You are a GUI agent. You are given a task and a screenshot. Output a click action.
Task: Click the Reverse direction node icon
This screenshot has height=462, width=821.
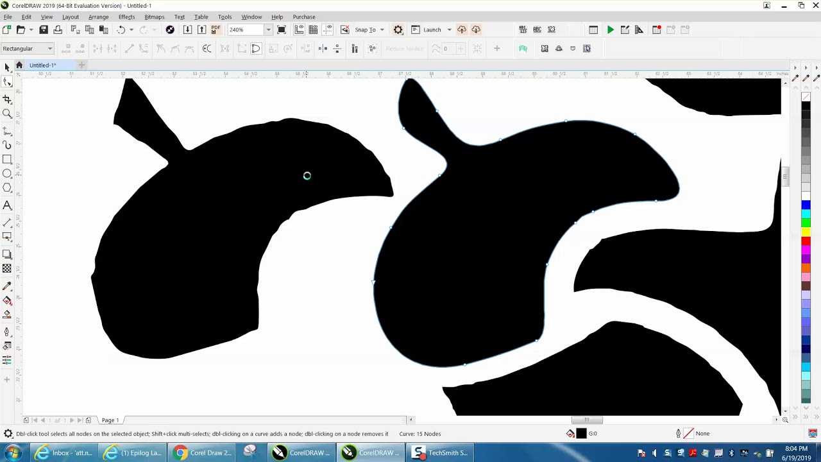[207, 48]
